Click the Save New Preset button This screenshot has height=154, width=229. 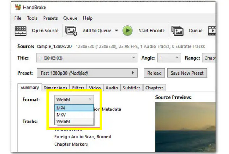[x=187, y=73]
